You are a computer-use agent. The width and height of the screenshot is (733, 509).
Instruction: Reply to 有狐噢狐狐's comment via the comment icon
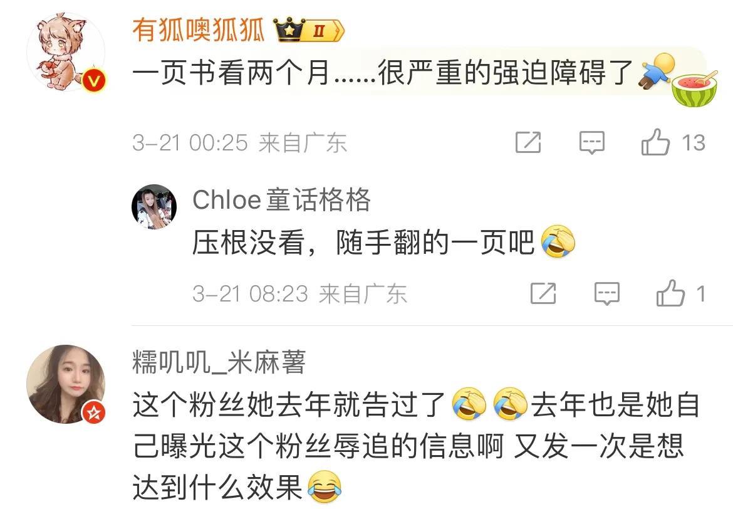click(x=592, y=142)
